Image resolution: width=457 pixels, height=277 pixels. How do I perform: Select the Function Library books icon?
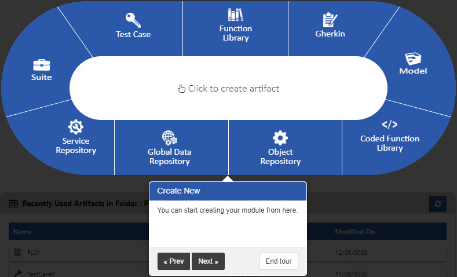(x=235, y=14)
